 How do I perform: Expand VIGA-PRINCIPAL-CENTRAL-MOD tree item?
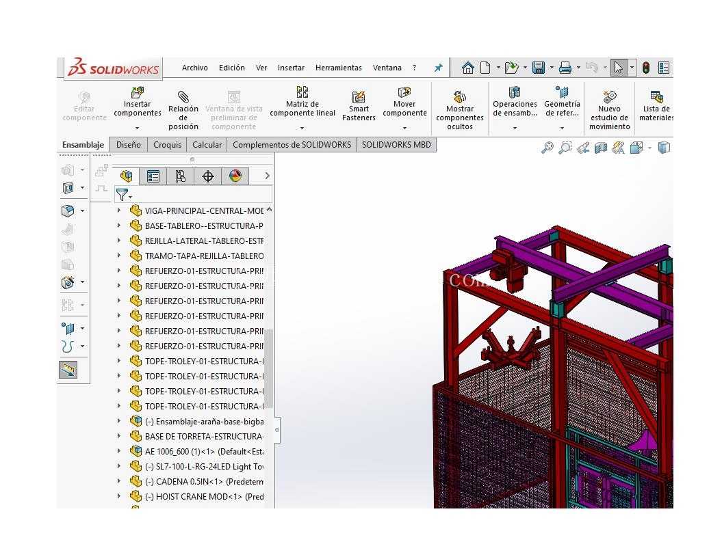click(x=119, y=210)
